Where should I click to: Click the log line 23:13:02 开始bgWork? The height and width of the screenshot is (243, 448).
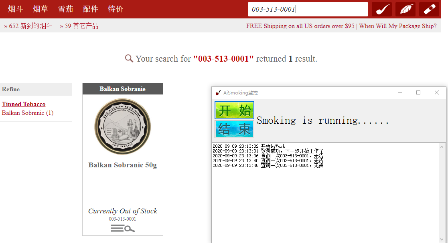249,146
